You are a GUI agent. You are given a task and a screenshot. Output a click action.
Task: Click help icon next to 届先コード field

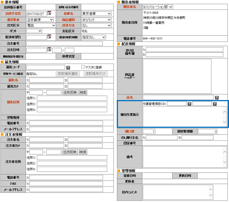[x=68, y=68]
